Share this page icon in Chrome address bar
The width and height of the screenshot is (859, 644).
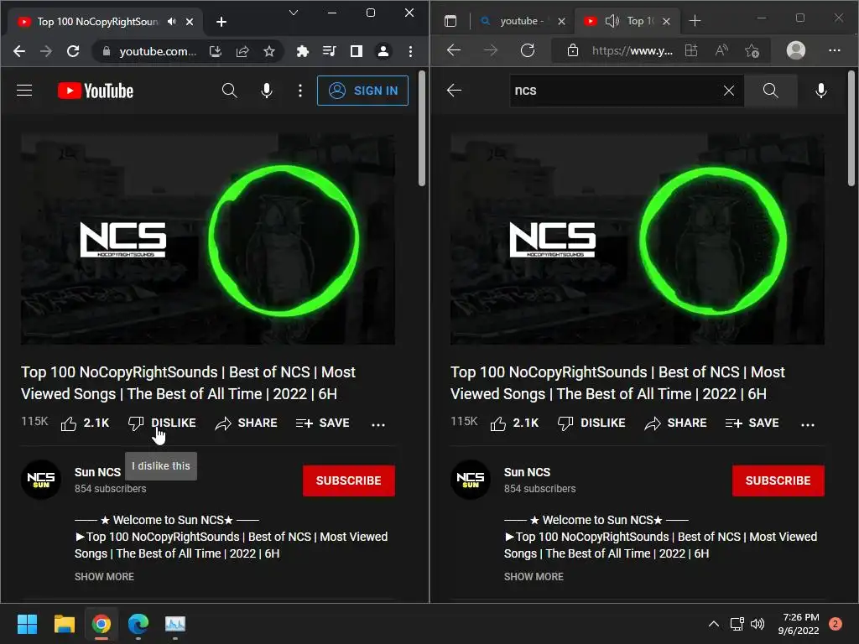pyautogui.click(x=242, y=51)
